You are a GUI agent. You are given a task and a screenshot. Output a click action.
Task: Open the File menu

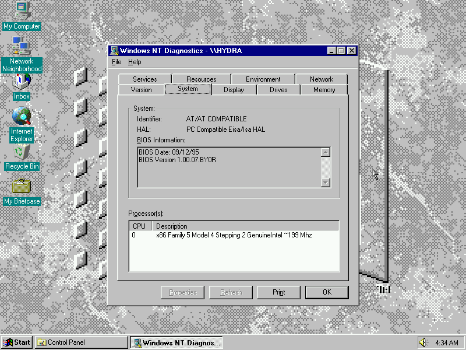116,62
